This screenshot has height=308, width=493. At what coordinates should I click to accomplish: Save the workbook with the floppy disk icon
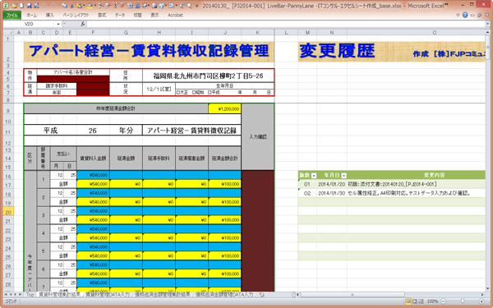click(x=30, y=6)
